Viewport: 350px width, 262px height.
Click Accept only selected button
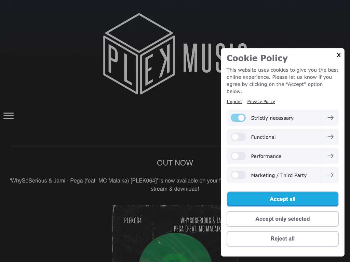(x=282, y=219)
